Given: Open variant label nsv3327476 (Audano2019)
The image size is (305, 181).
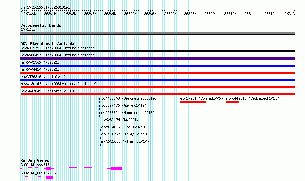Looking at the screenshot, I should tap(123, 105).
